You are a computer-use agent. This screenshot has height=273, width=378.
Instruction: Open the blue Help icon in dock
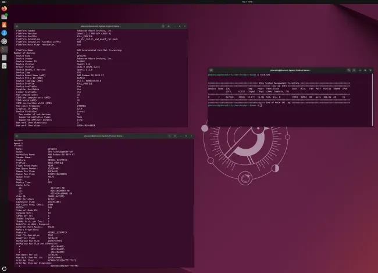click(4, 33)
